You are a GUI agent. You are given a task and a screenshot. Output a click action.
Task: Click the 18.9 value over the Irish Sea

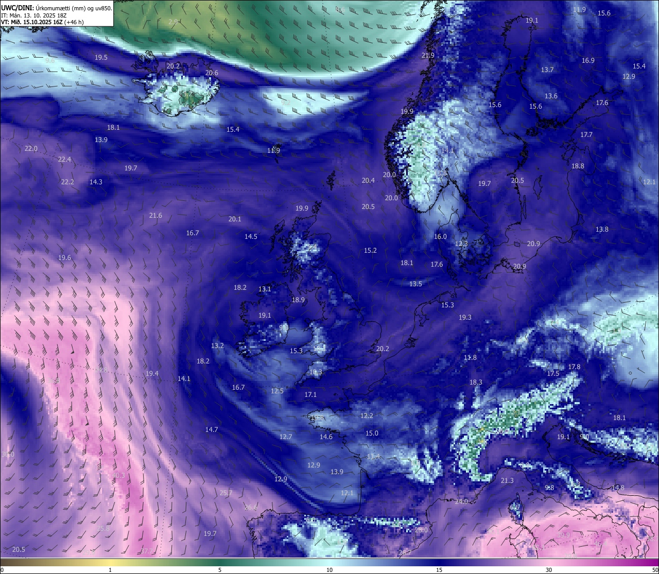coord(298,300)
